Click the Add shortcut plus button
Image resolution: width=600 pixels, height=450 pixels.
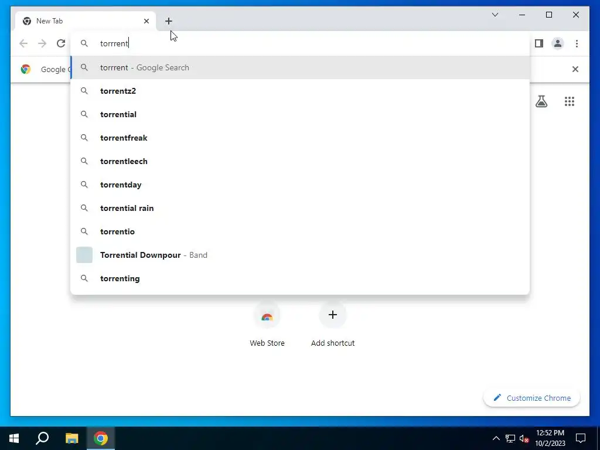[333, 315]
